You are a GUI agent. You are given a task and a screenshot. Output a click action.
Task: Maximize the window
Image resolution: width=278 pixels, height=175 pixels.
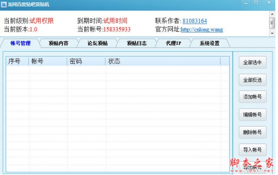[256, 3]
